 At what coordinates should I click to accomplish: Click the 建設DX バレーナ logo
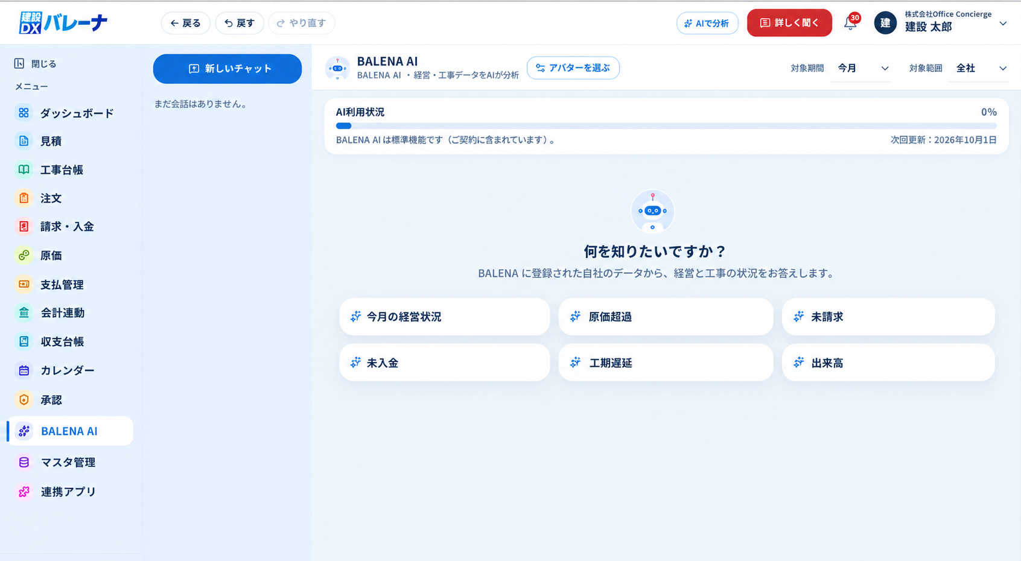click(x=63, y=23)
